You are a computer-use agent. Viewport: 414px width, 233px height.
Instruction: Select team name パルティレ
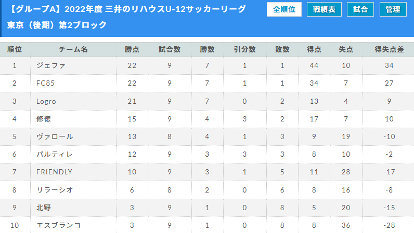click(x=55, y=154)
